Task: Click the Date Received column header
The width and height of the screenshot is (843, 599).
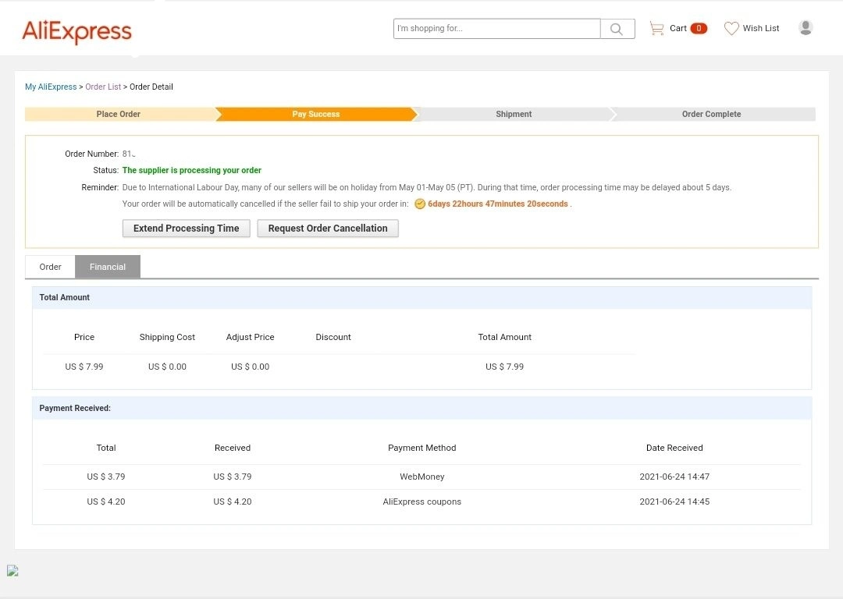Action: 674,448
